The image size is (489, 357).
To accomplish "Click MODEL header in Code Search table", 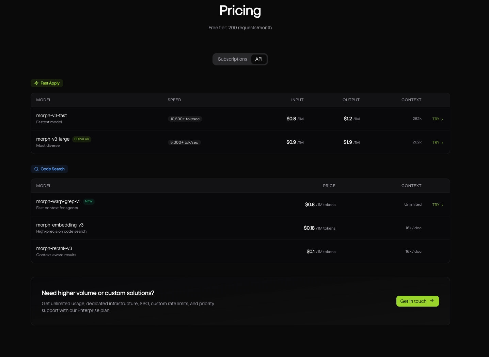I will (x=44, y=186).
